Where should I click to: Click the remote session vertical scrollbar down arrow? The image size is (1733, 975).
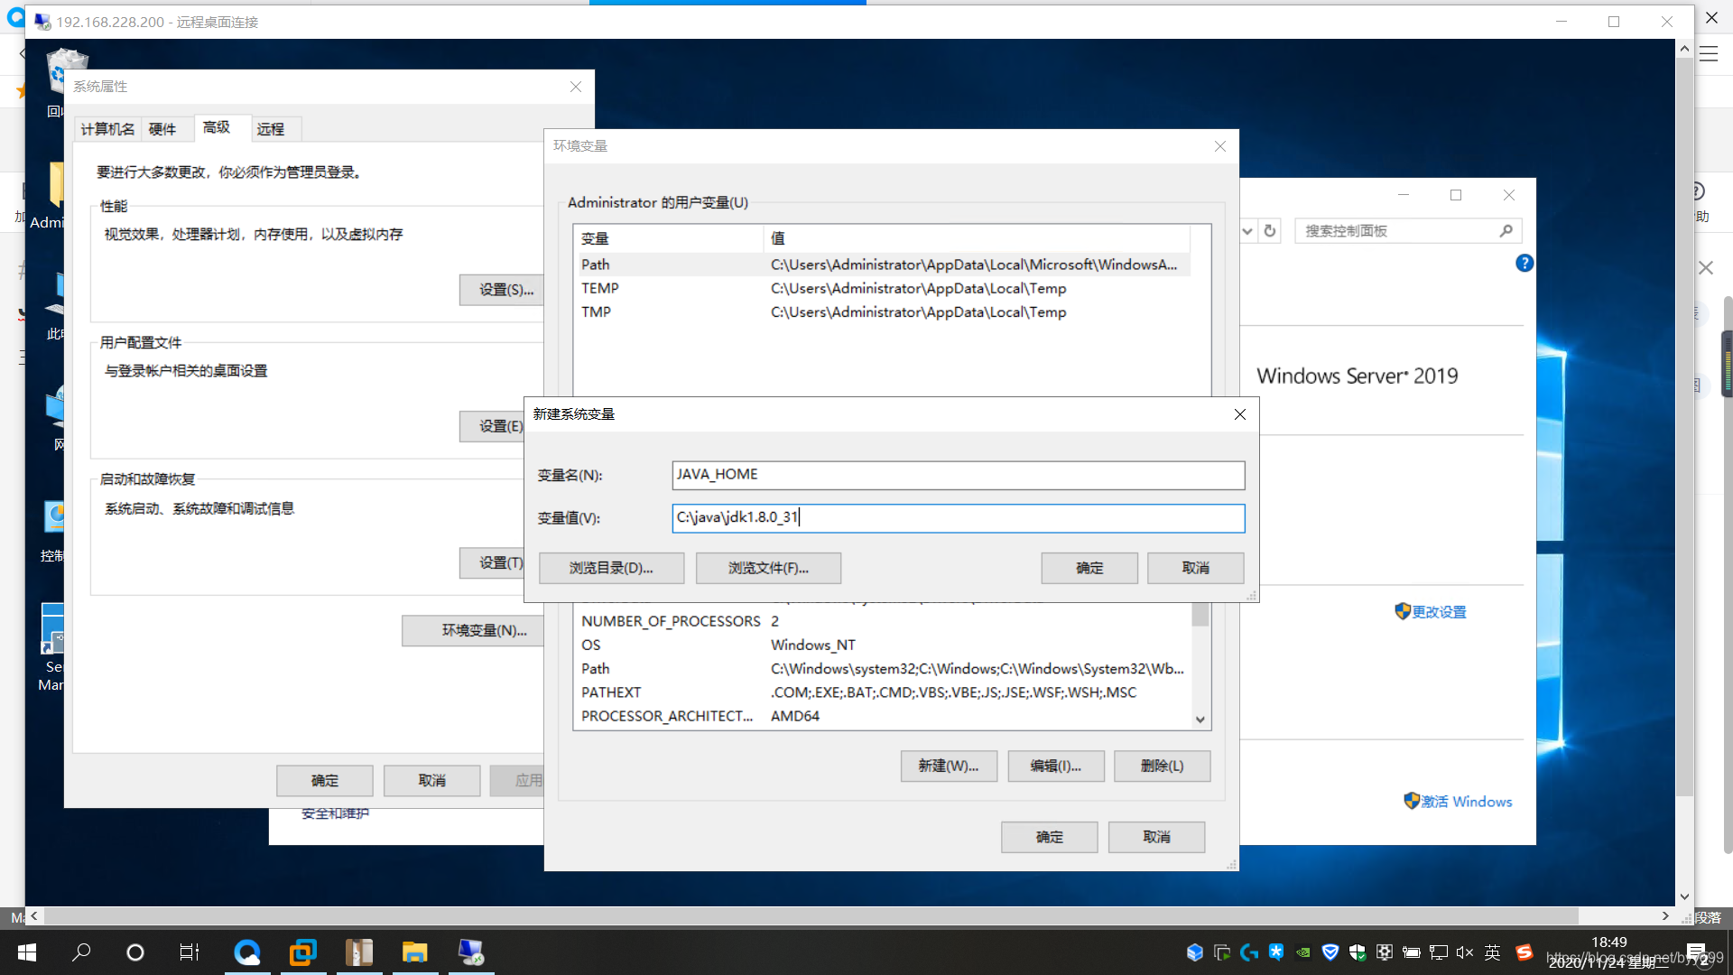pos(1684,896)
